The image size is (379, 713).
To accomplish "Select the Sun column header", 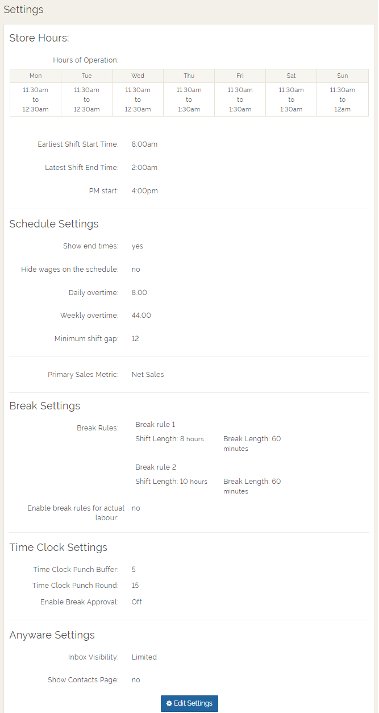I will 342,76.
